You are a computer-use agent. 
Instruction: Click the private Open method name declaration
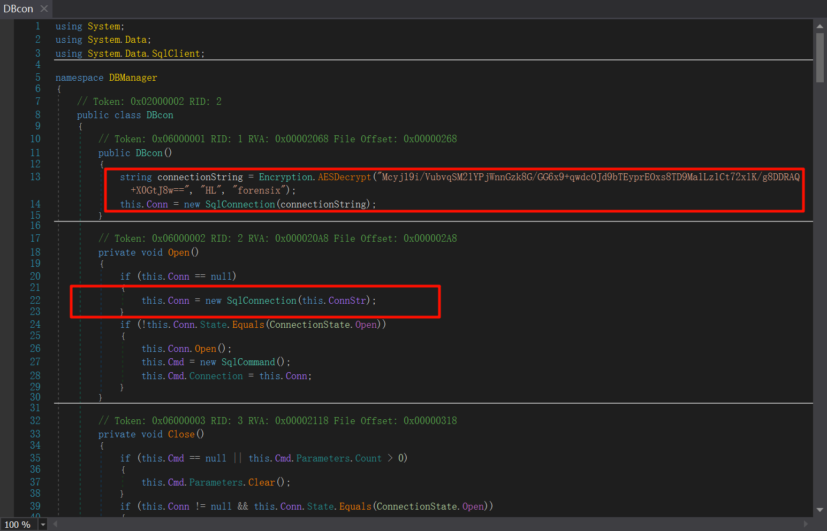pos(179,252)
